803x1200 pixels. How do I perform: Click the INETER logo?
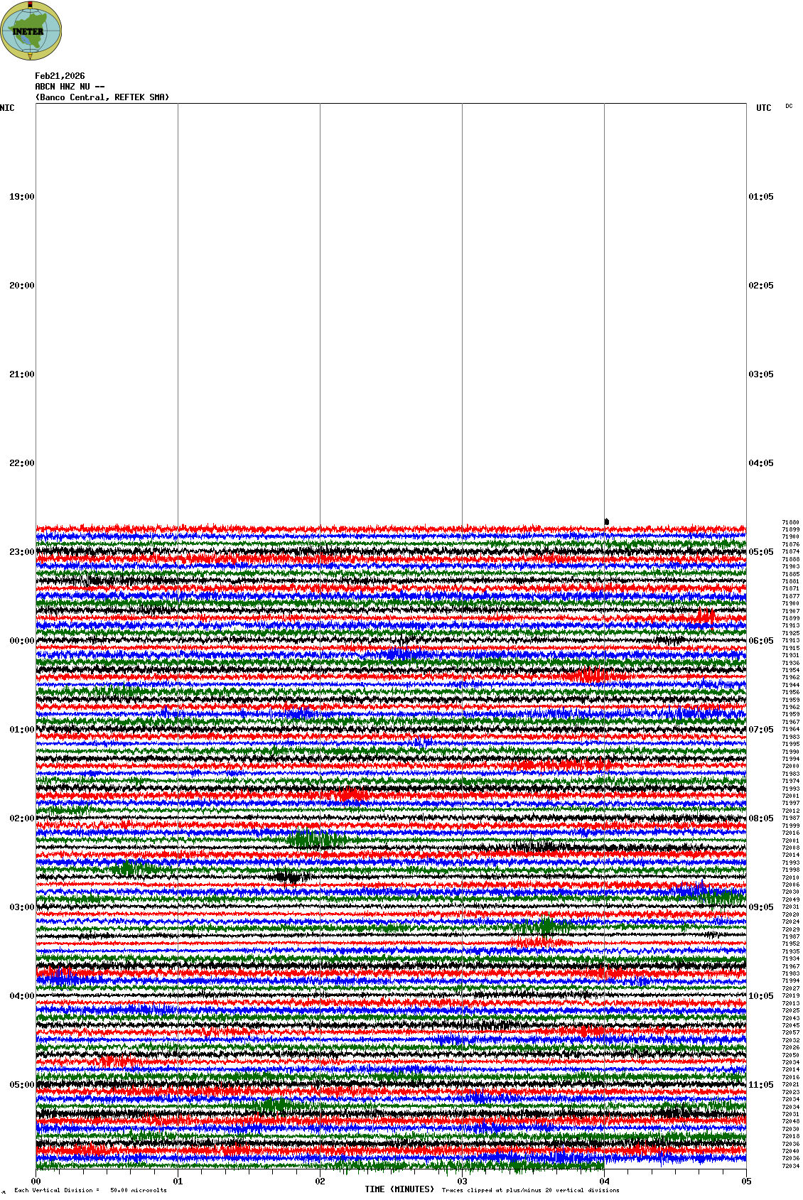tap(31, 31)
